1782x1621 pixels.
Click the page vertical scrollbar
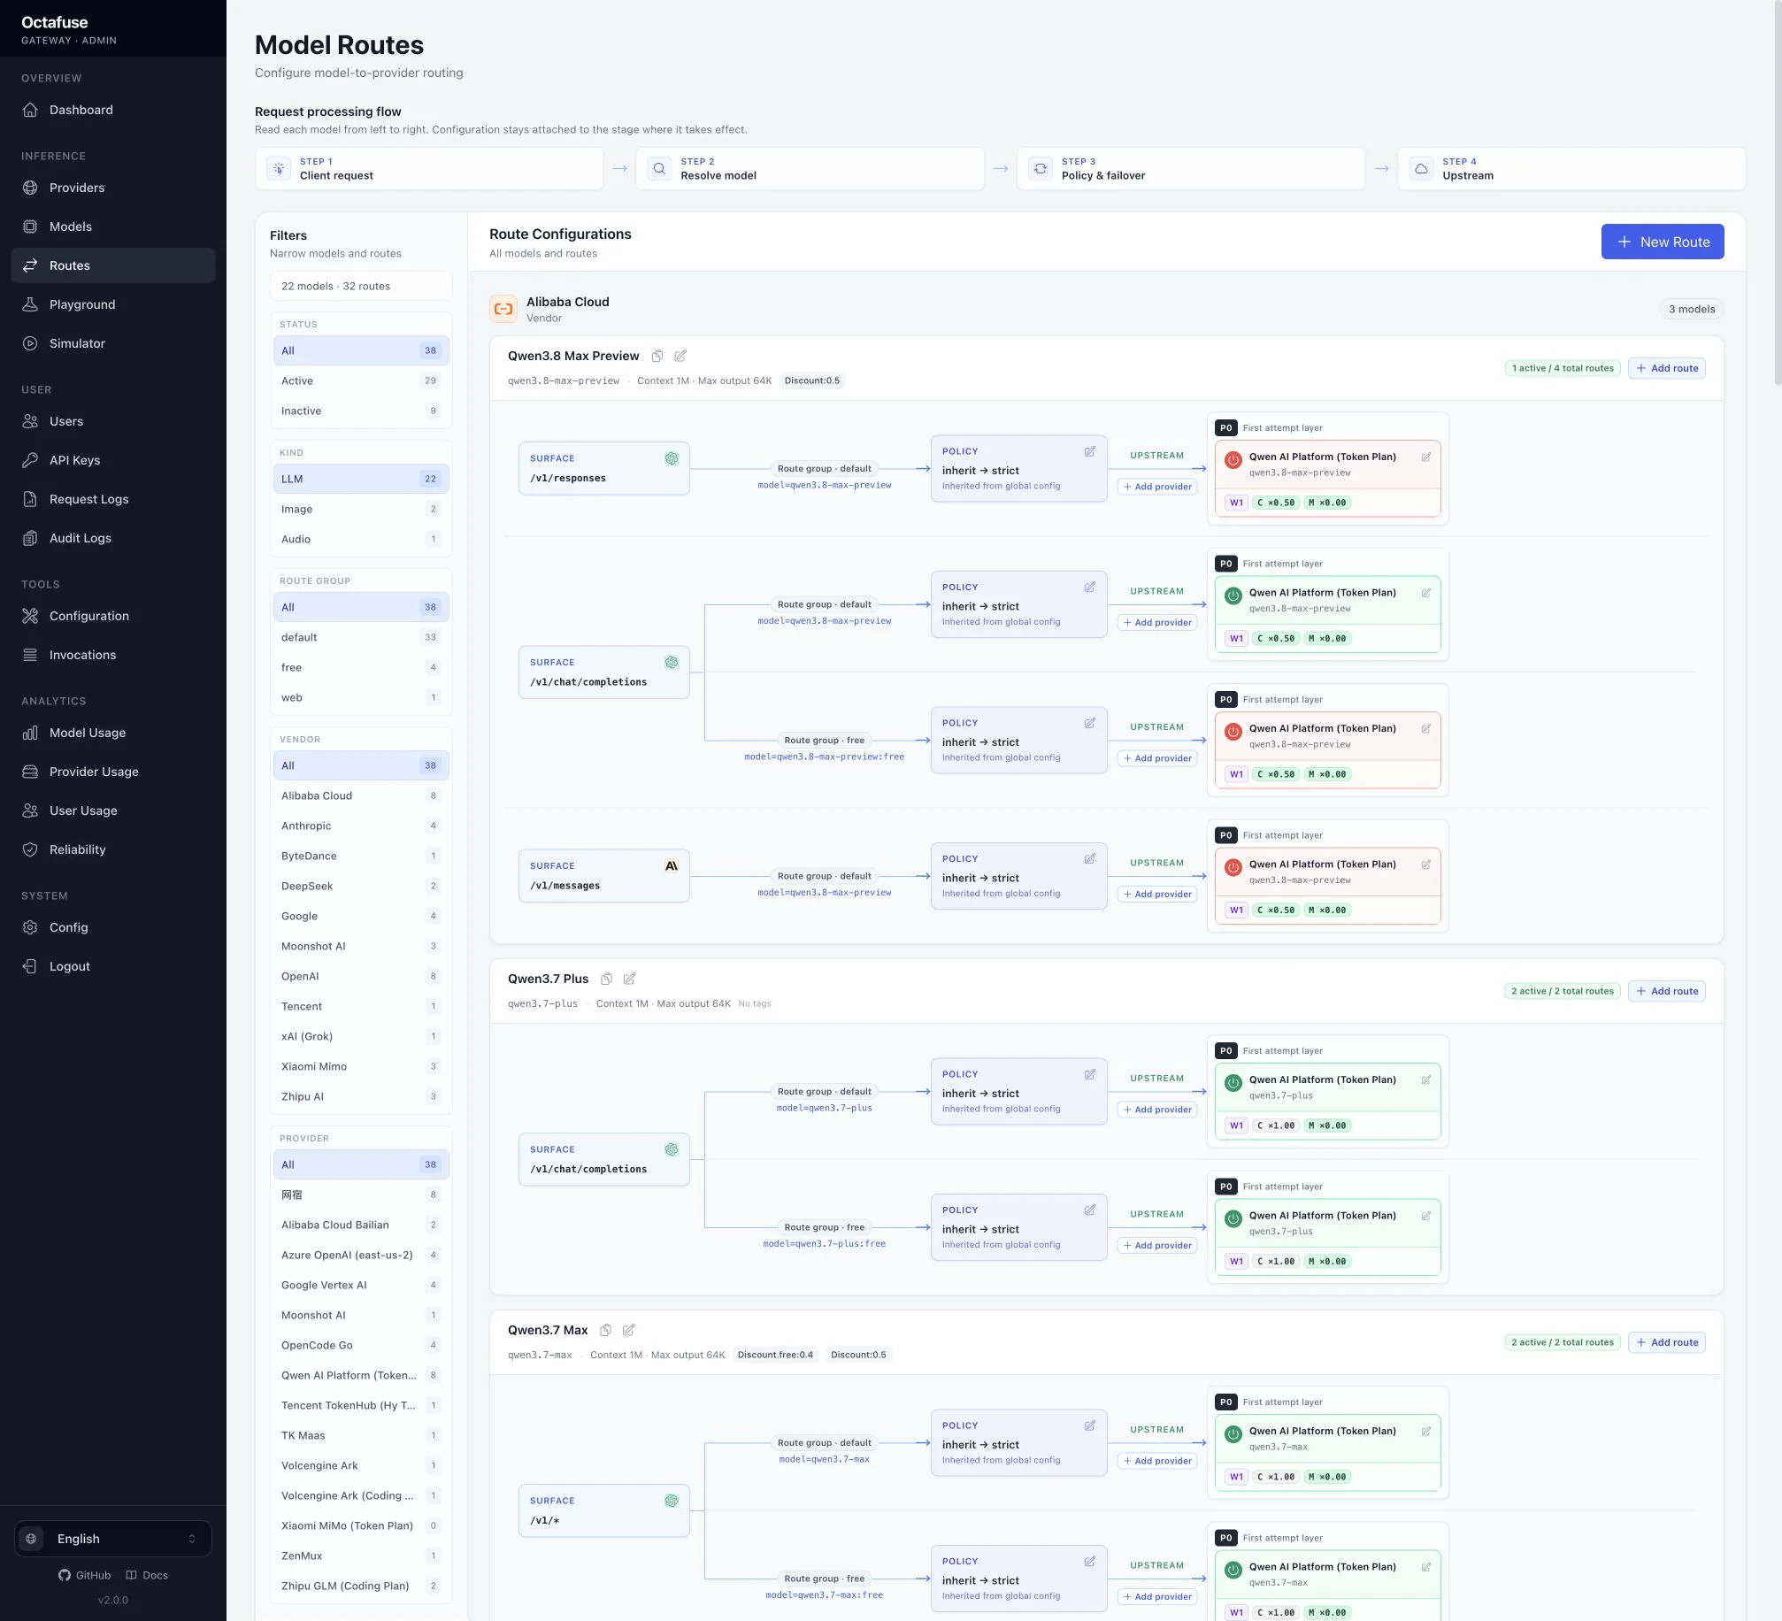[1778, 195]
